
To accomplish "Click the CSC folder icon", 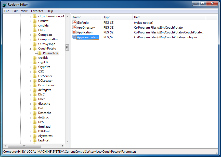I will [x=35, y=71].
